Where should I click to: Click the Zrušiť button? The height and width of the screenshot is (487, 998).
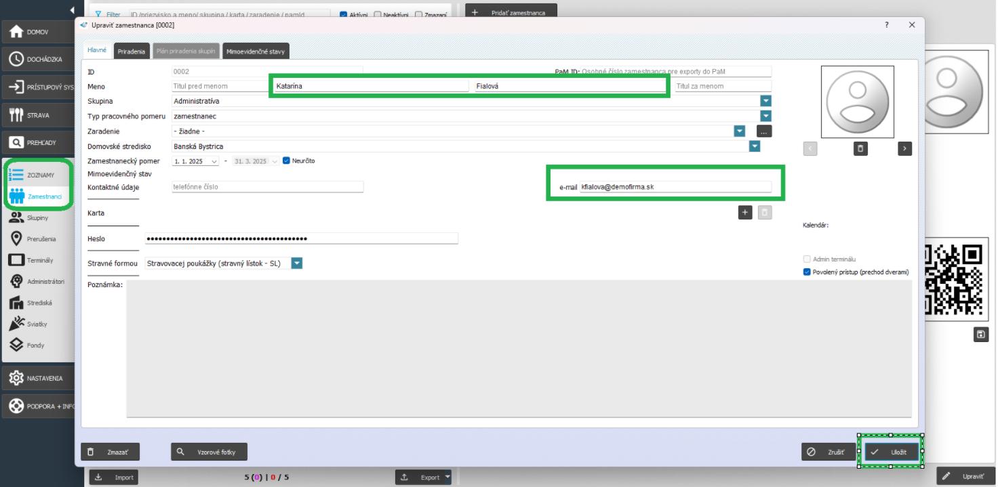tap(826, 452)
